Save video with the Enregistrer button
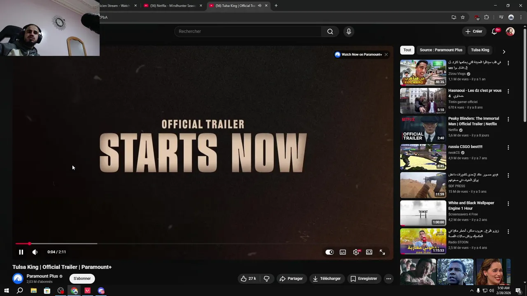This screenshot has width=527, height=296. tap(364, 279)
